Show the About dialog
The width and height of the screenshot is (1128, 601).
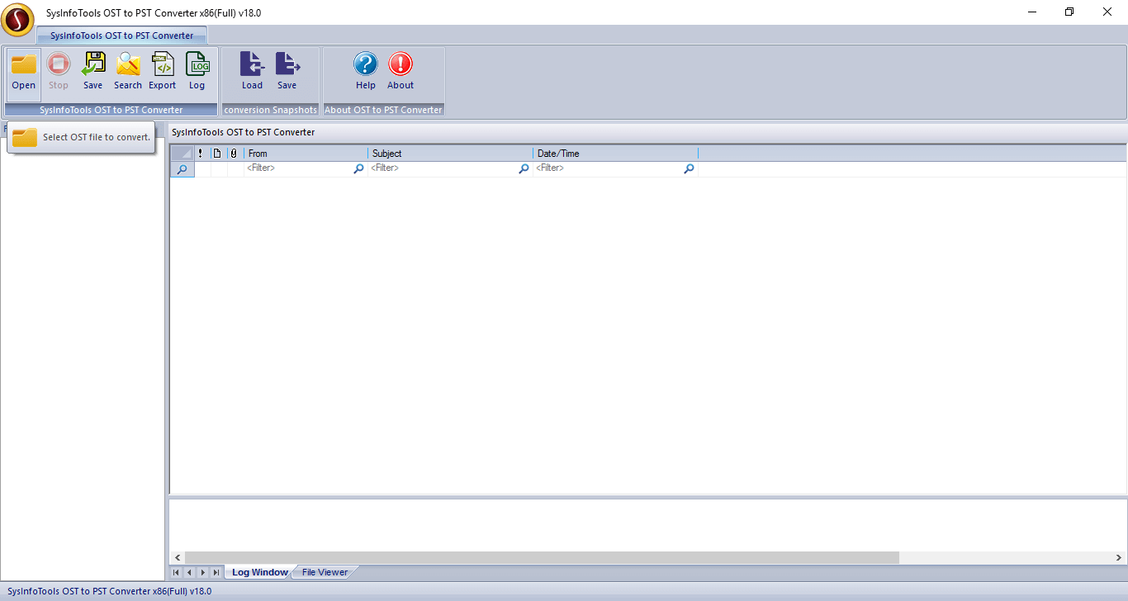click(400, 72)
